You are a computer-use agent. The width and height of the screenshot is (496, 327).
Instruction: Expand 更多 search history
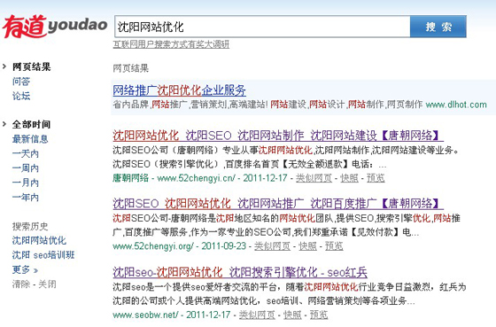pyautogui.click(x=25, y=269)
